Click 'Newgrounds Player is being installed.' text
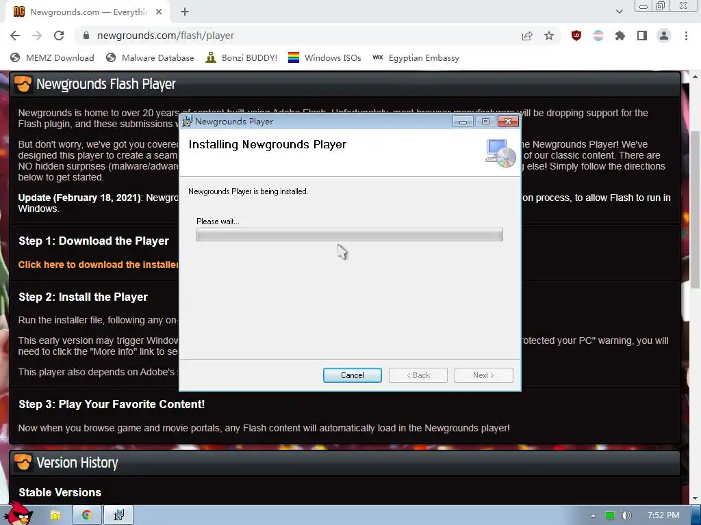701x525 pixels. (x=248, y=191)
